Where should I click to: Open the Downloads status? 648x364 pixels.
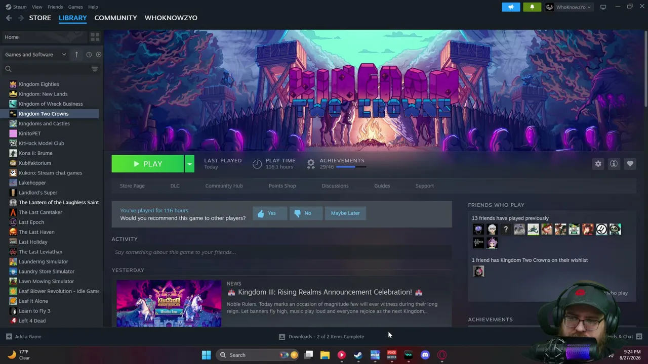click(321, 337)
